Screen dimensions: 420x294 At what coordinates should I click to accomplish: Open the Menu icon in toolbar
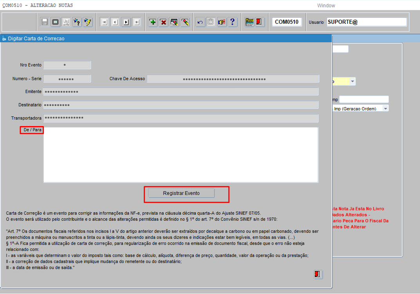(x=249, y=22)
